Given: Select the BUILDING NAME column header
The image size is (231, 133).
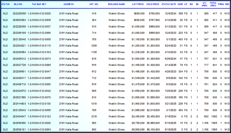Looking at the screenshot, I should [116, 4].
